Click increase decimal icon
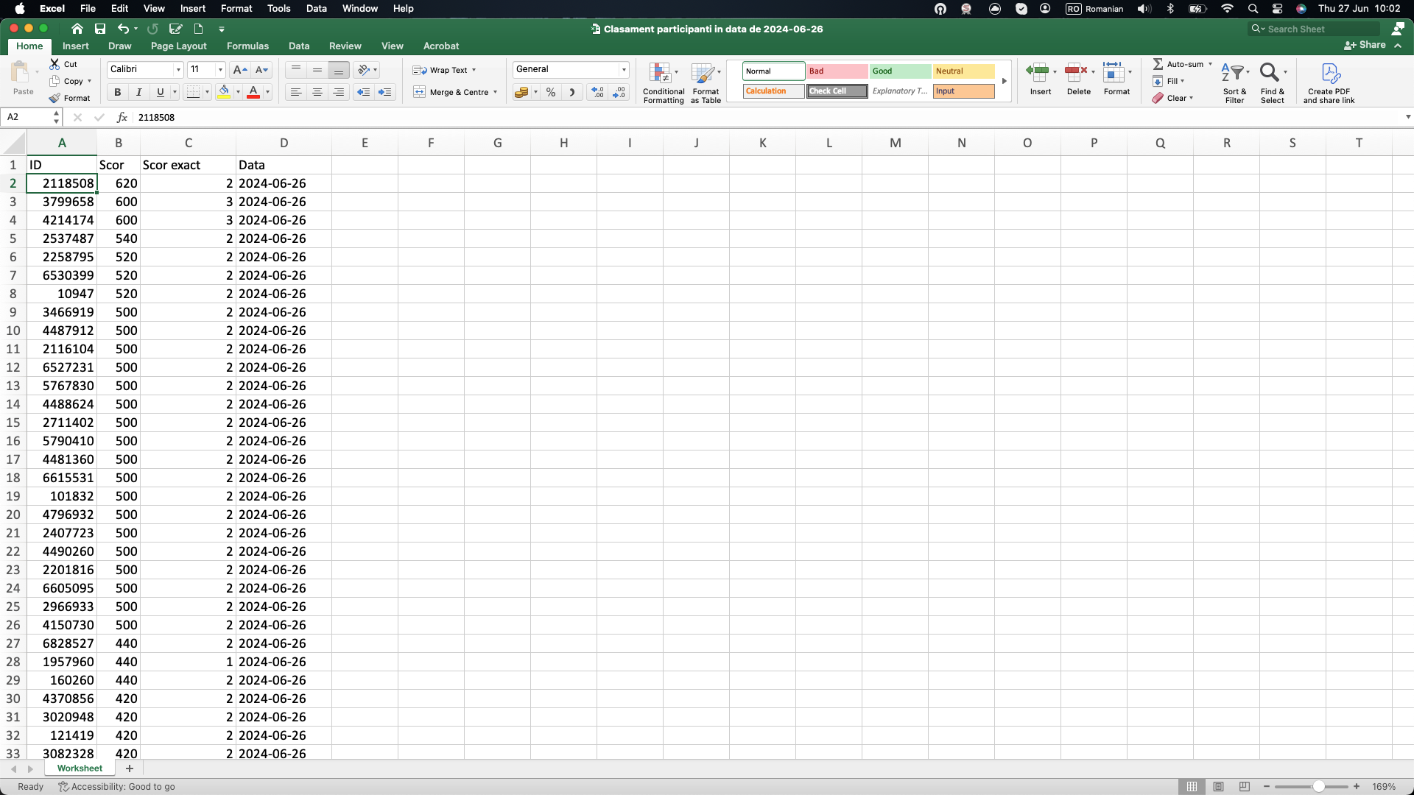Viewport: 1414px width, 795px height. pos(598,92)
